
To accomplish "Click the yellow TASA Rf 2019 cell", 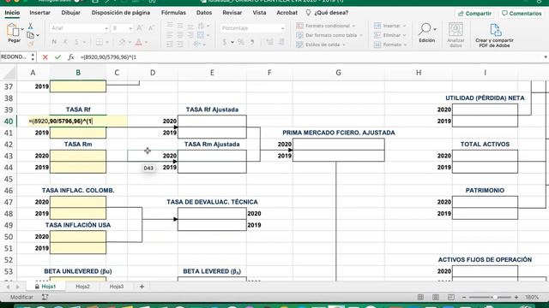I will [x=78, y=133].
